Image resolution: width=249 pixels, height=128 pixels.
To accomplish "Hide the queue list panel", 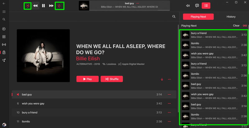I will pyautogui.click(x=206, y=6).
